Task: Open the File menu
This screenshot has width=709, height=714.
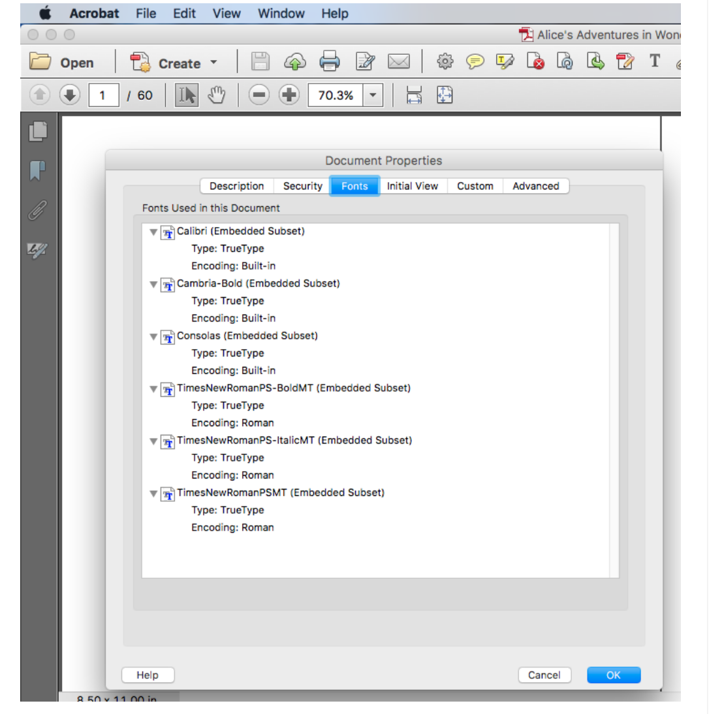Action: [x=146, y=14]
